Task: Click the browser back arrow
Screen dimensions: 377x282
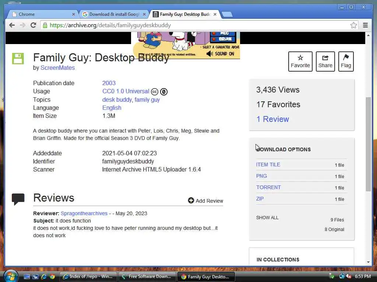Action: coord(12,25)
